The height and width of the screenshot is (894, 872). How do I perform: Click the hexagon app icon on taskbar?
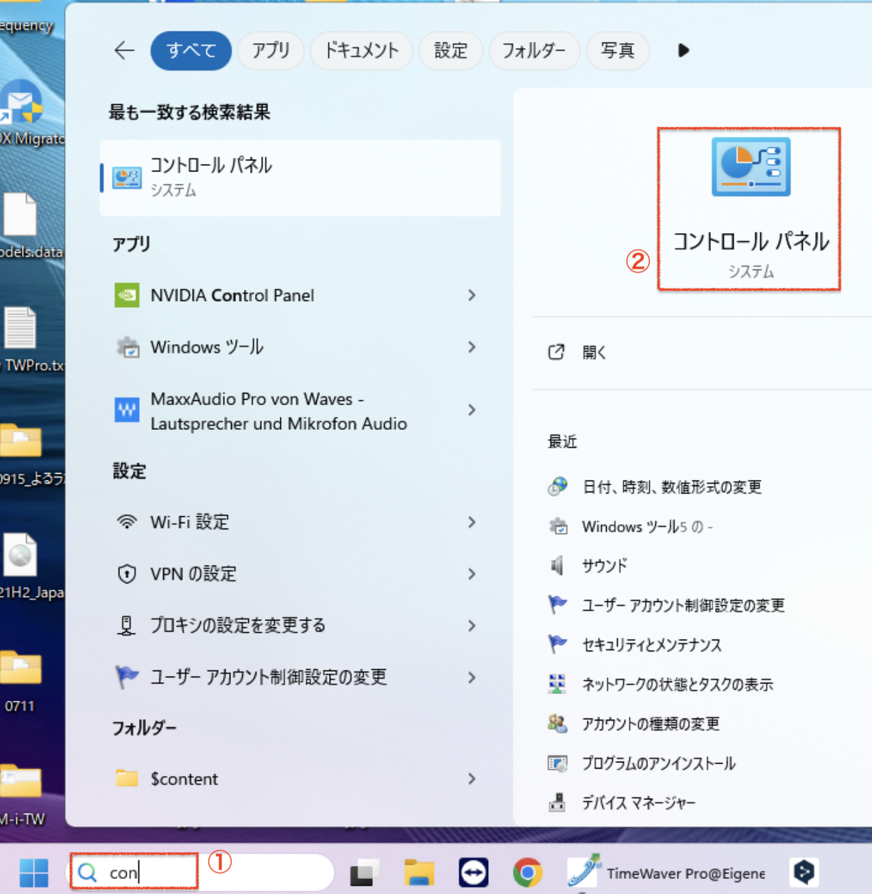[803, 873]
